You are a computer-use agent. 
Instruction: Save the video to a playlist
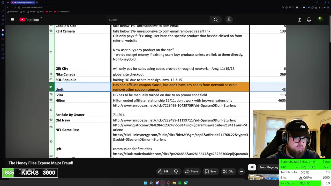coord(210,172)
